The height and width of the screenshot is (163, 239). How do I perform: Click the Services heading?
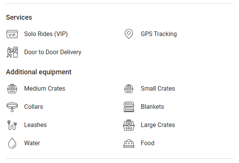click(x=19, y=17)
